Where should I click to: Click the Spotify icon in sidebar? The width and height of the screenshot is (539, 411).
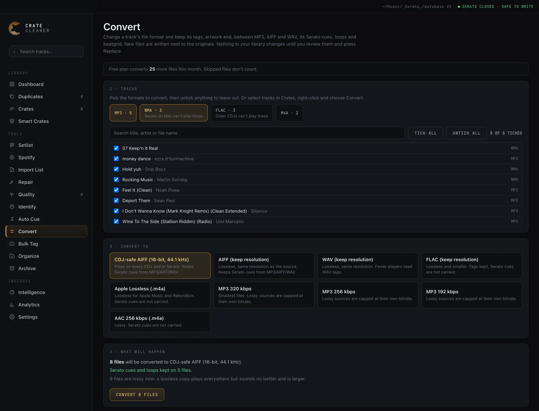pos(12,157)
